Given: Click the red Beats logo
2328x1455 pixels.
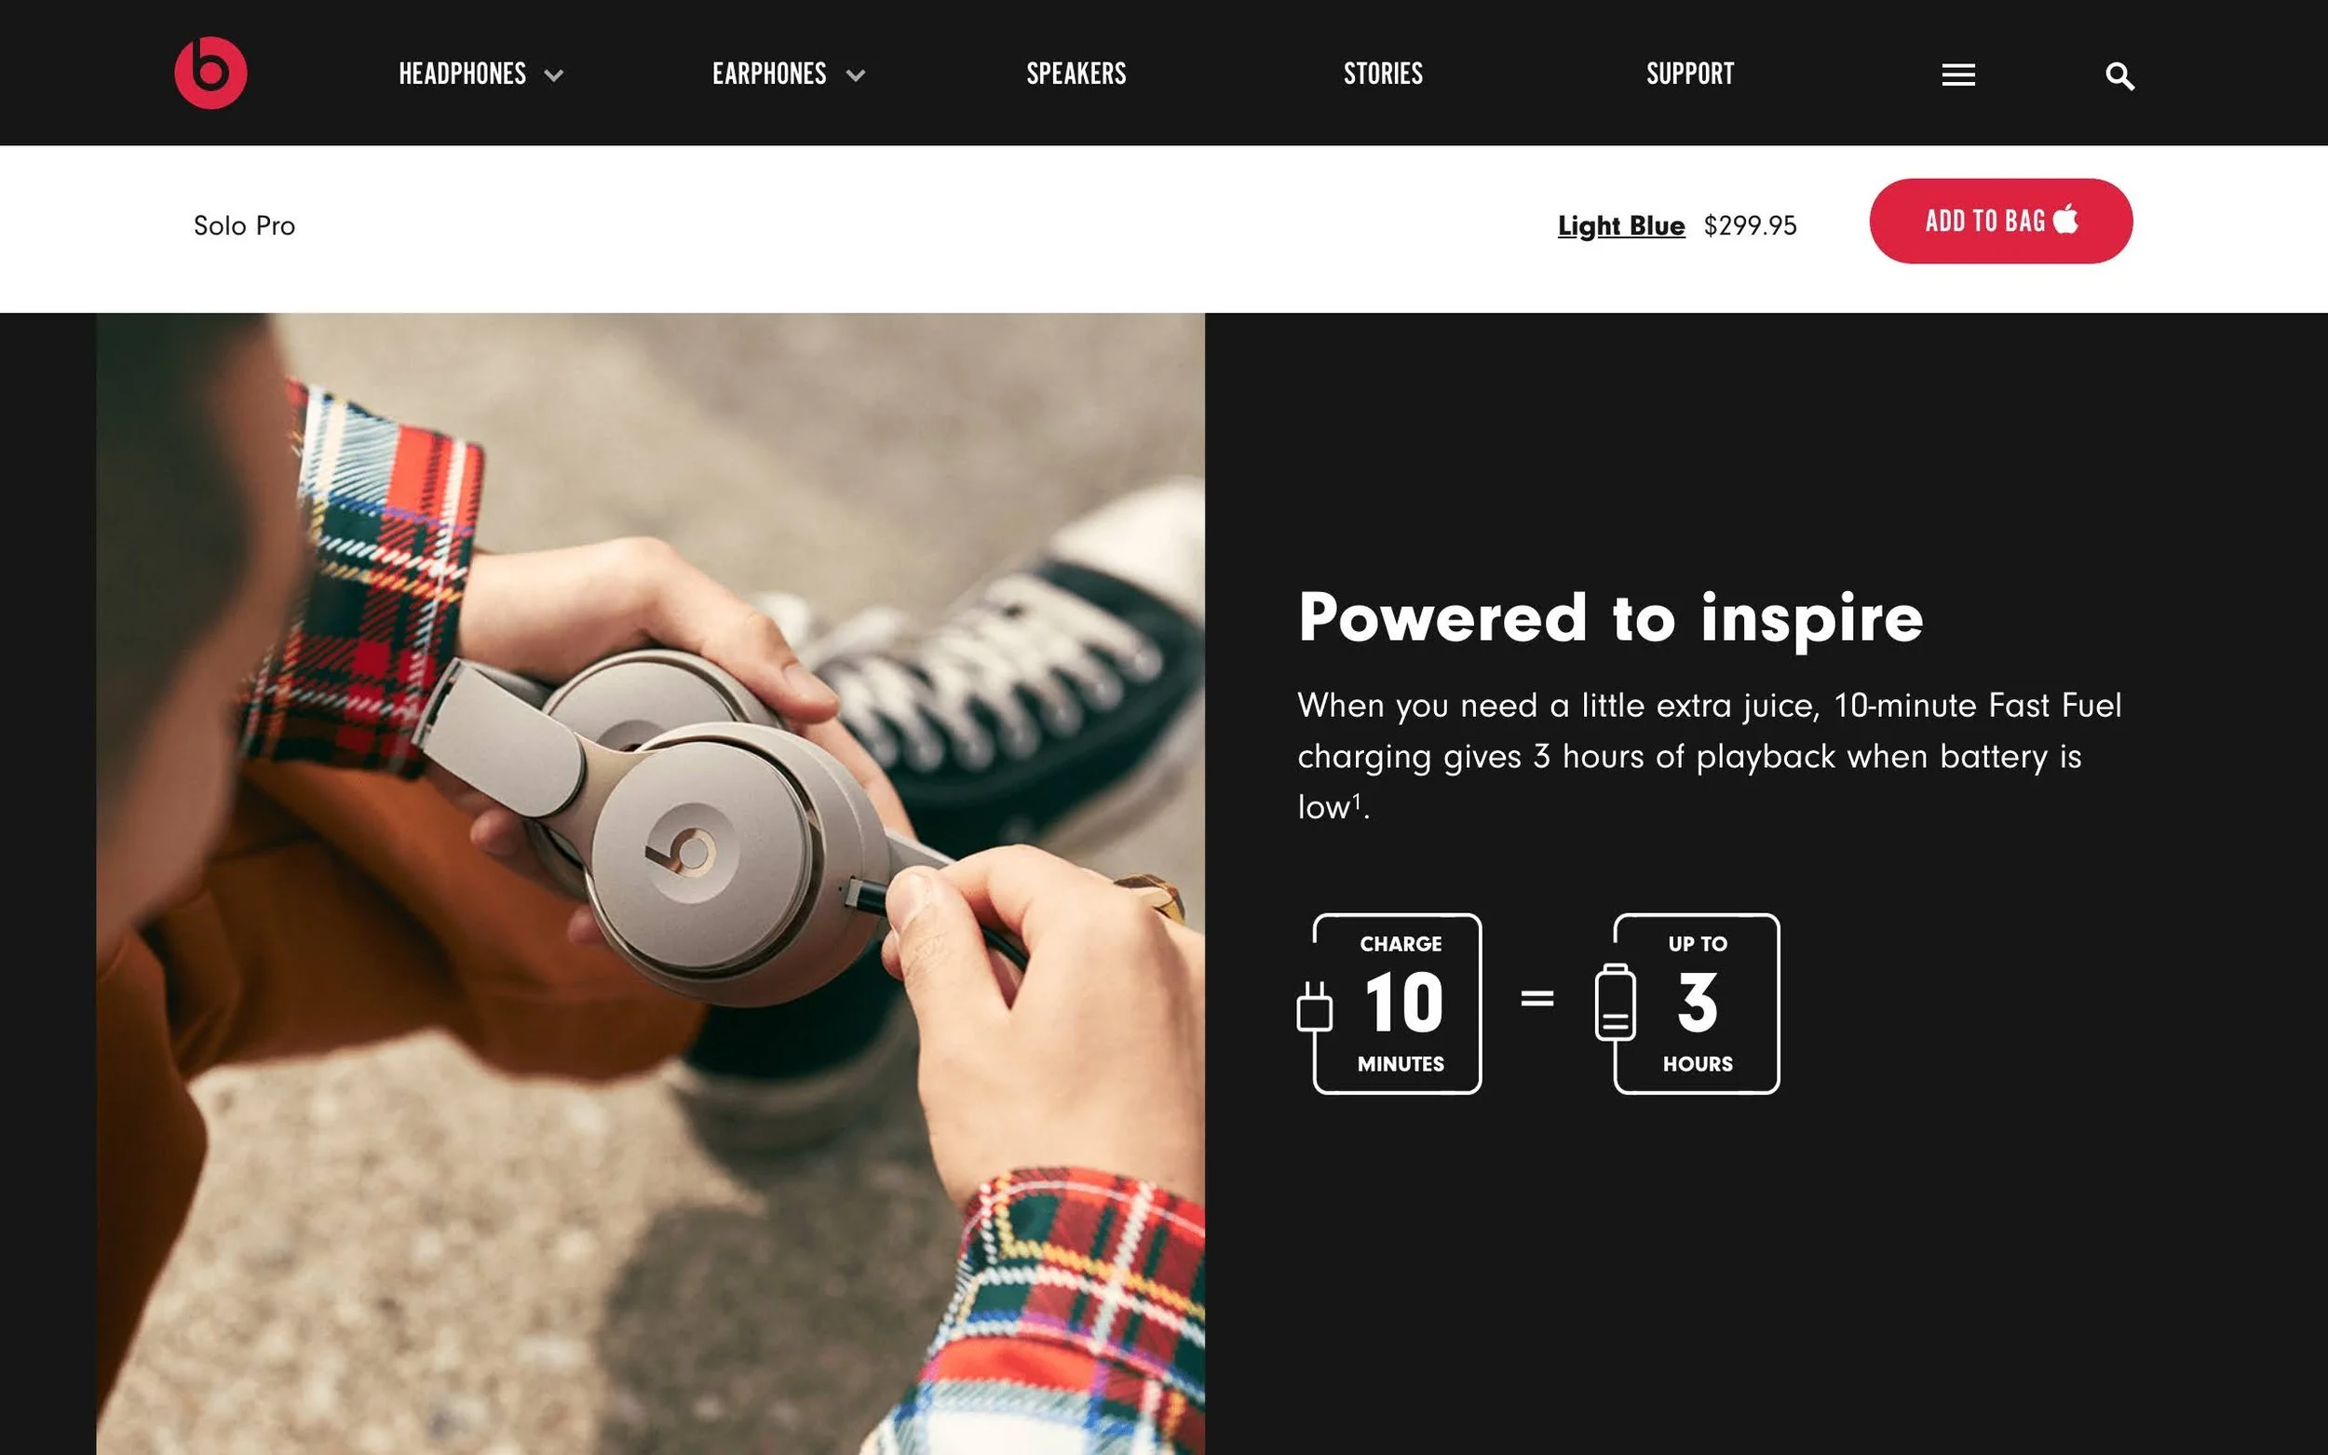Looking at the screenshot, I should (x=210, y=74).
